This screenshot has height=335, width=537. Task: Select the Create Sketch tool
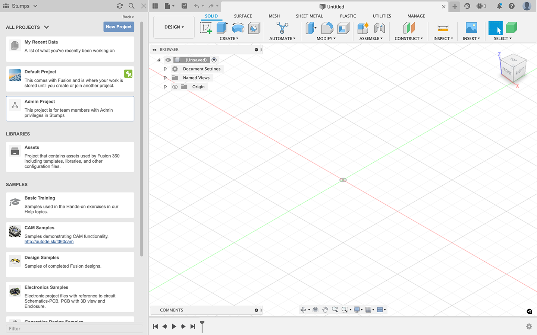206,28
